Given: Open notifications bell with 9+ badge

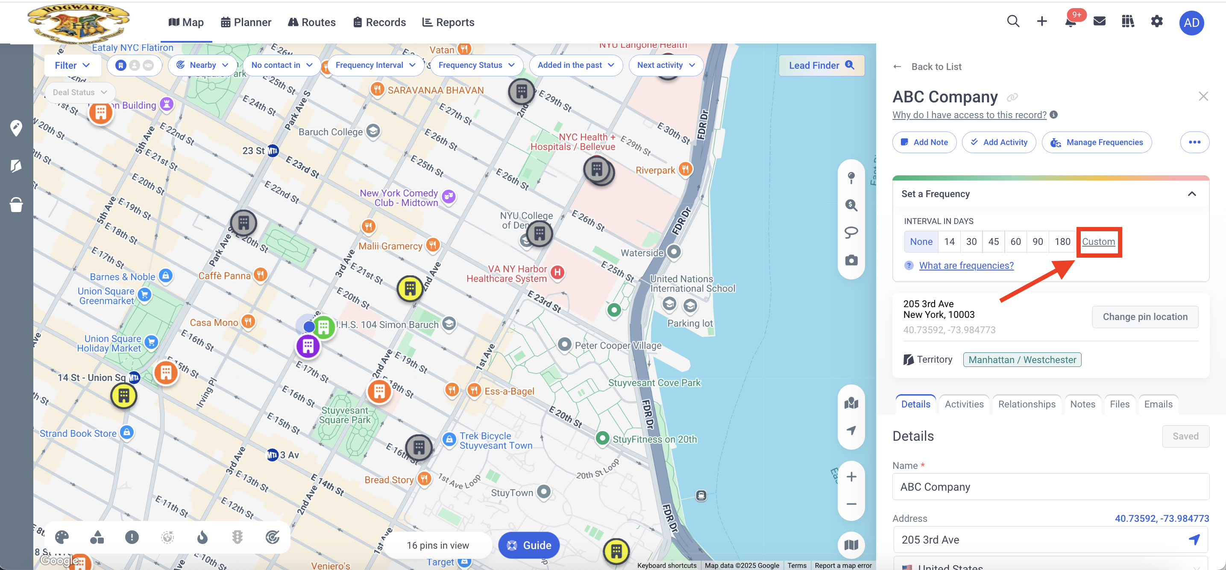Looking at the screenshot, I should coord(1071,21).
